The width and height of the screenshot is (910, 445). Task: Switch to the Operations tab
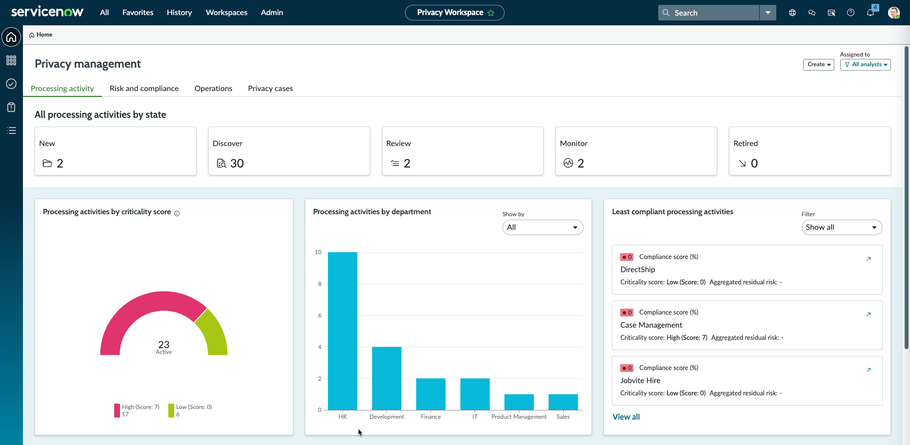(213, 89)
